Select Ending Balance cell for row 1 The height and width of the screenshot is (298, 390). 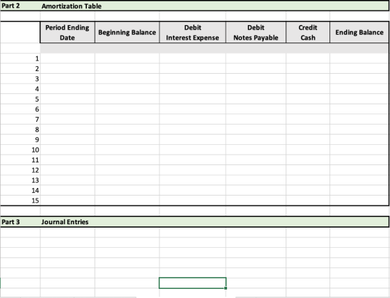tap(359, 58)
